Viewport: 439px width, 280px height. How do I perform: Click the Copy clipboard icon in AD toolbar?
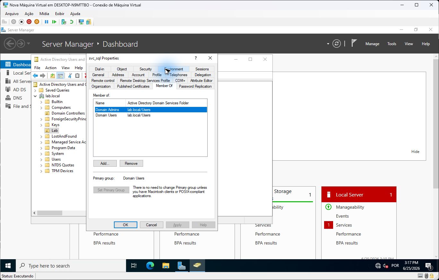[77, 76]
